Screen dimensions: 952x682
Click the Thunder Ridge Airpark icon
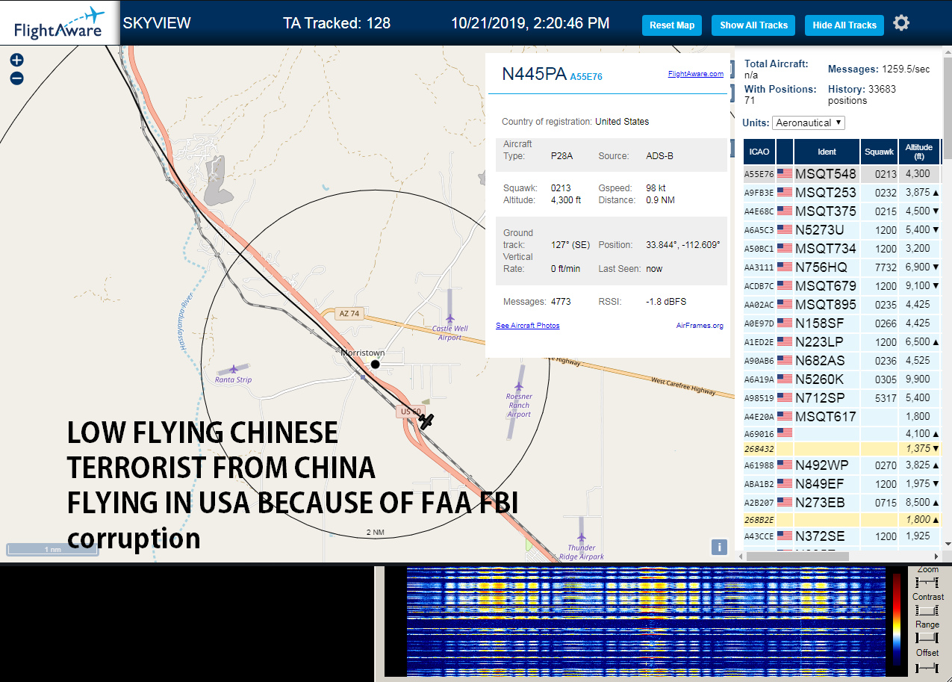tap(582, 537)
